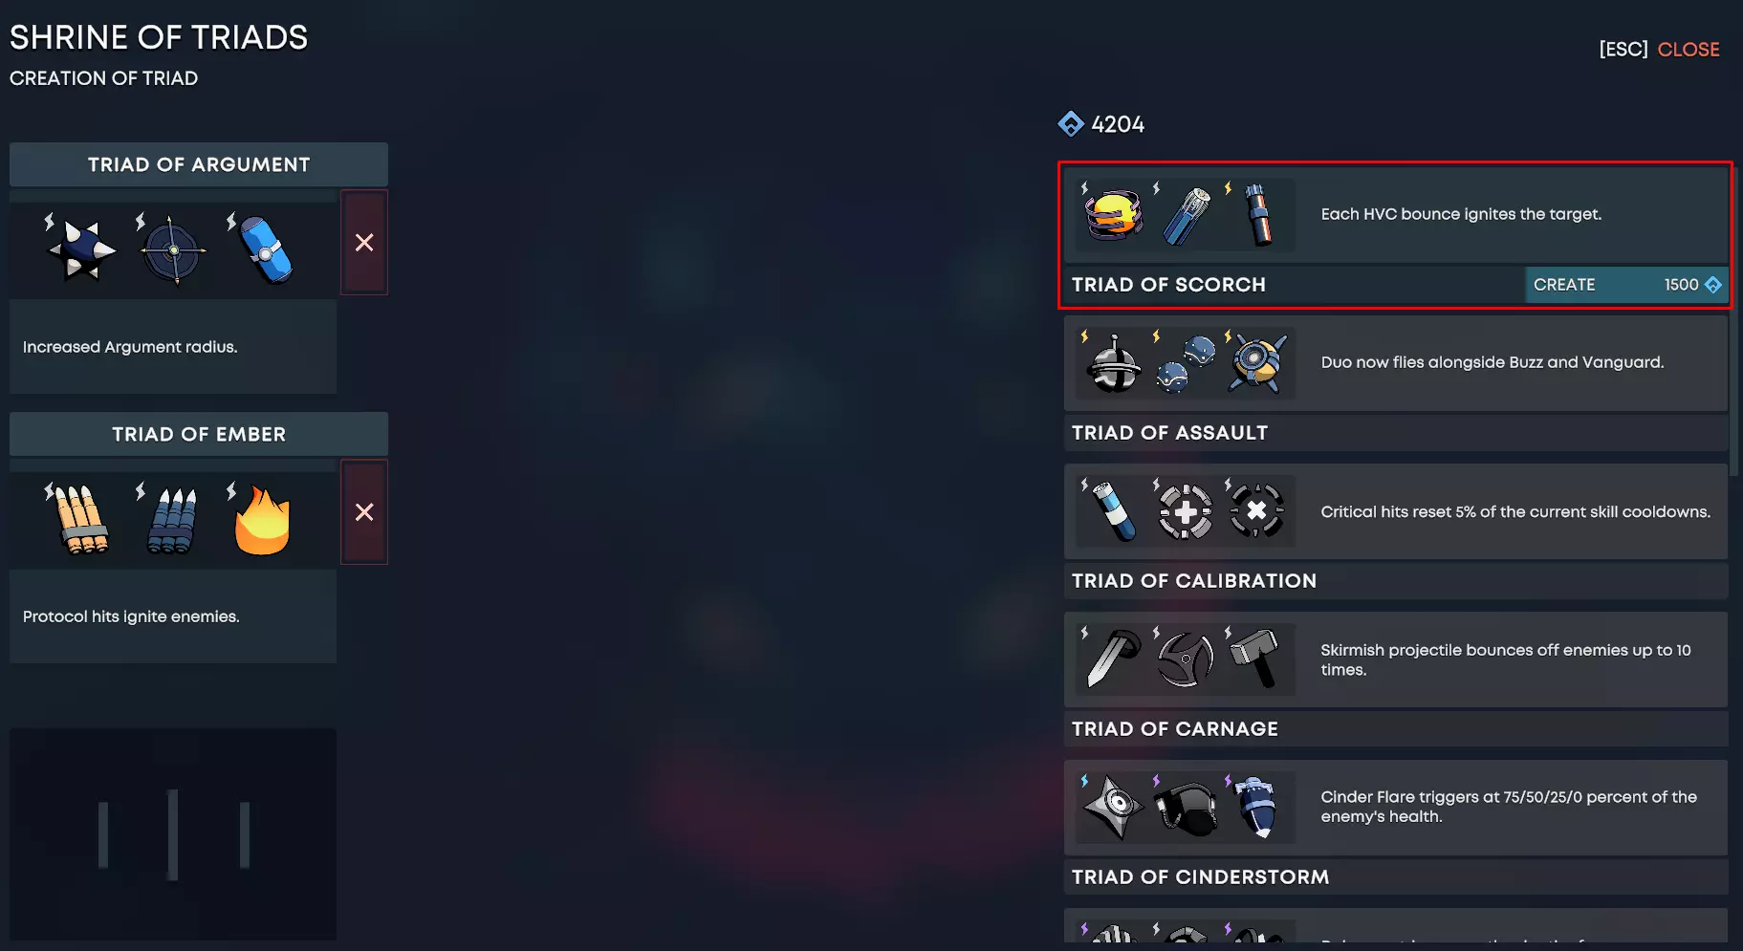The width and height of the screenshot is (1743, 951).
Task: Click the empty third triad slot
Action: [x=173, y=834]
